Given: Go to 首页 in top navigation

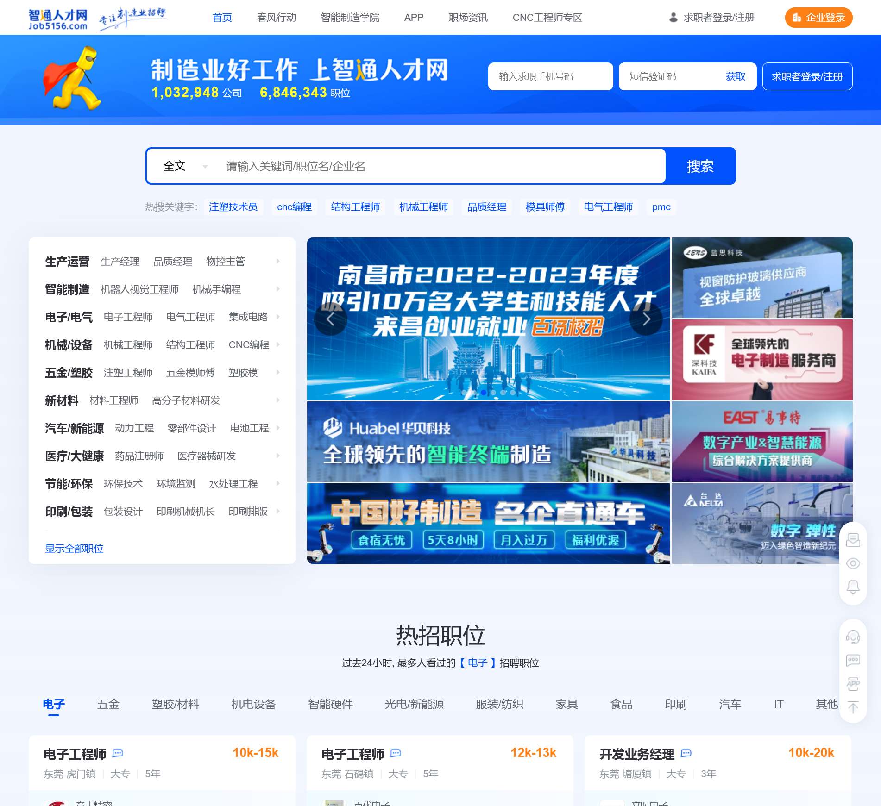Looking at the screenshot, I should tap(222, 18).
